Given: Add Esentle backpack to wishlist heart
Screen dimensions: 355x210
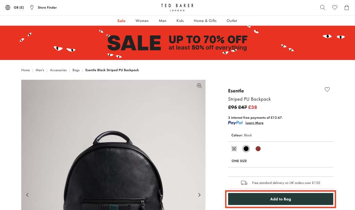Looking at the screenshot, I should 327,89.
